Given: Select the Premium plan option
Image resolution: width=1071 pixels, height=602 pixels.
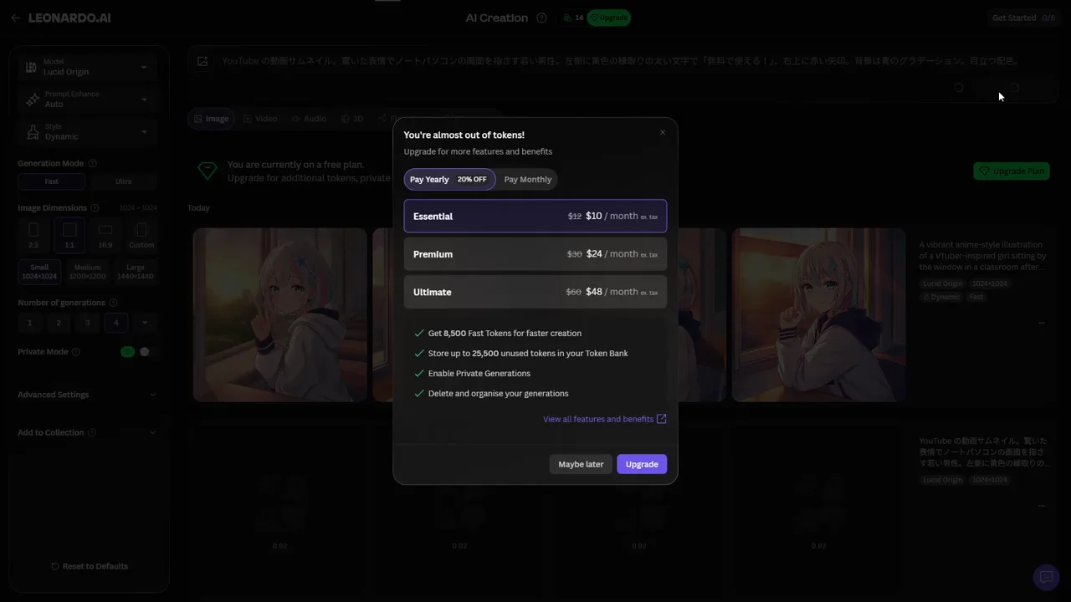Looking at the screenshot, I should (535, 254).
